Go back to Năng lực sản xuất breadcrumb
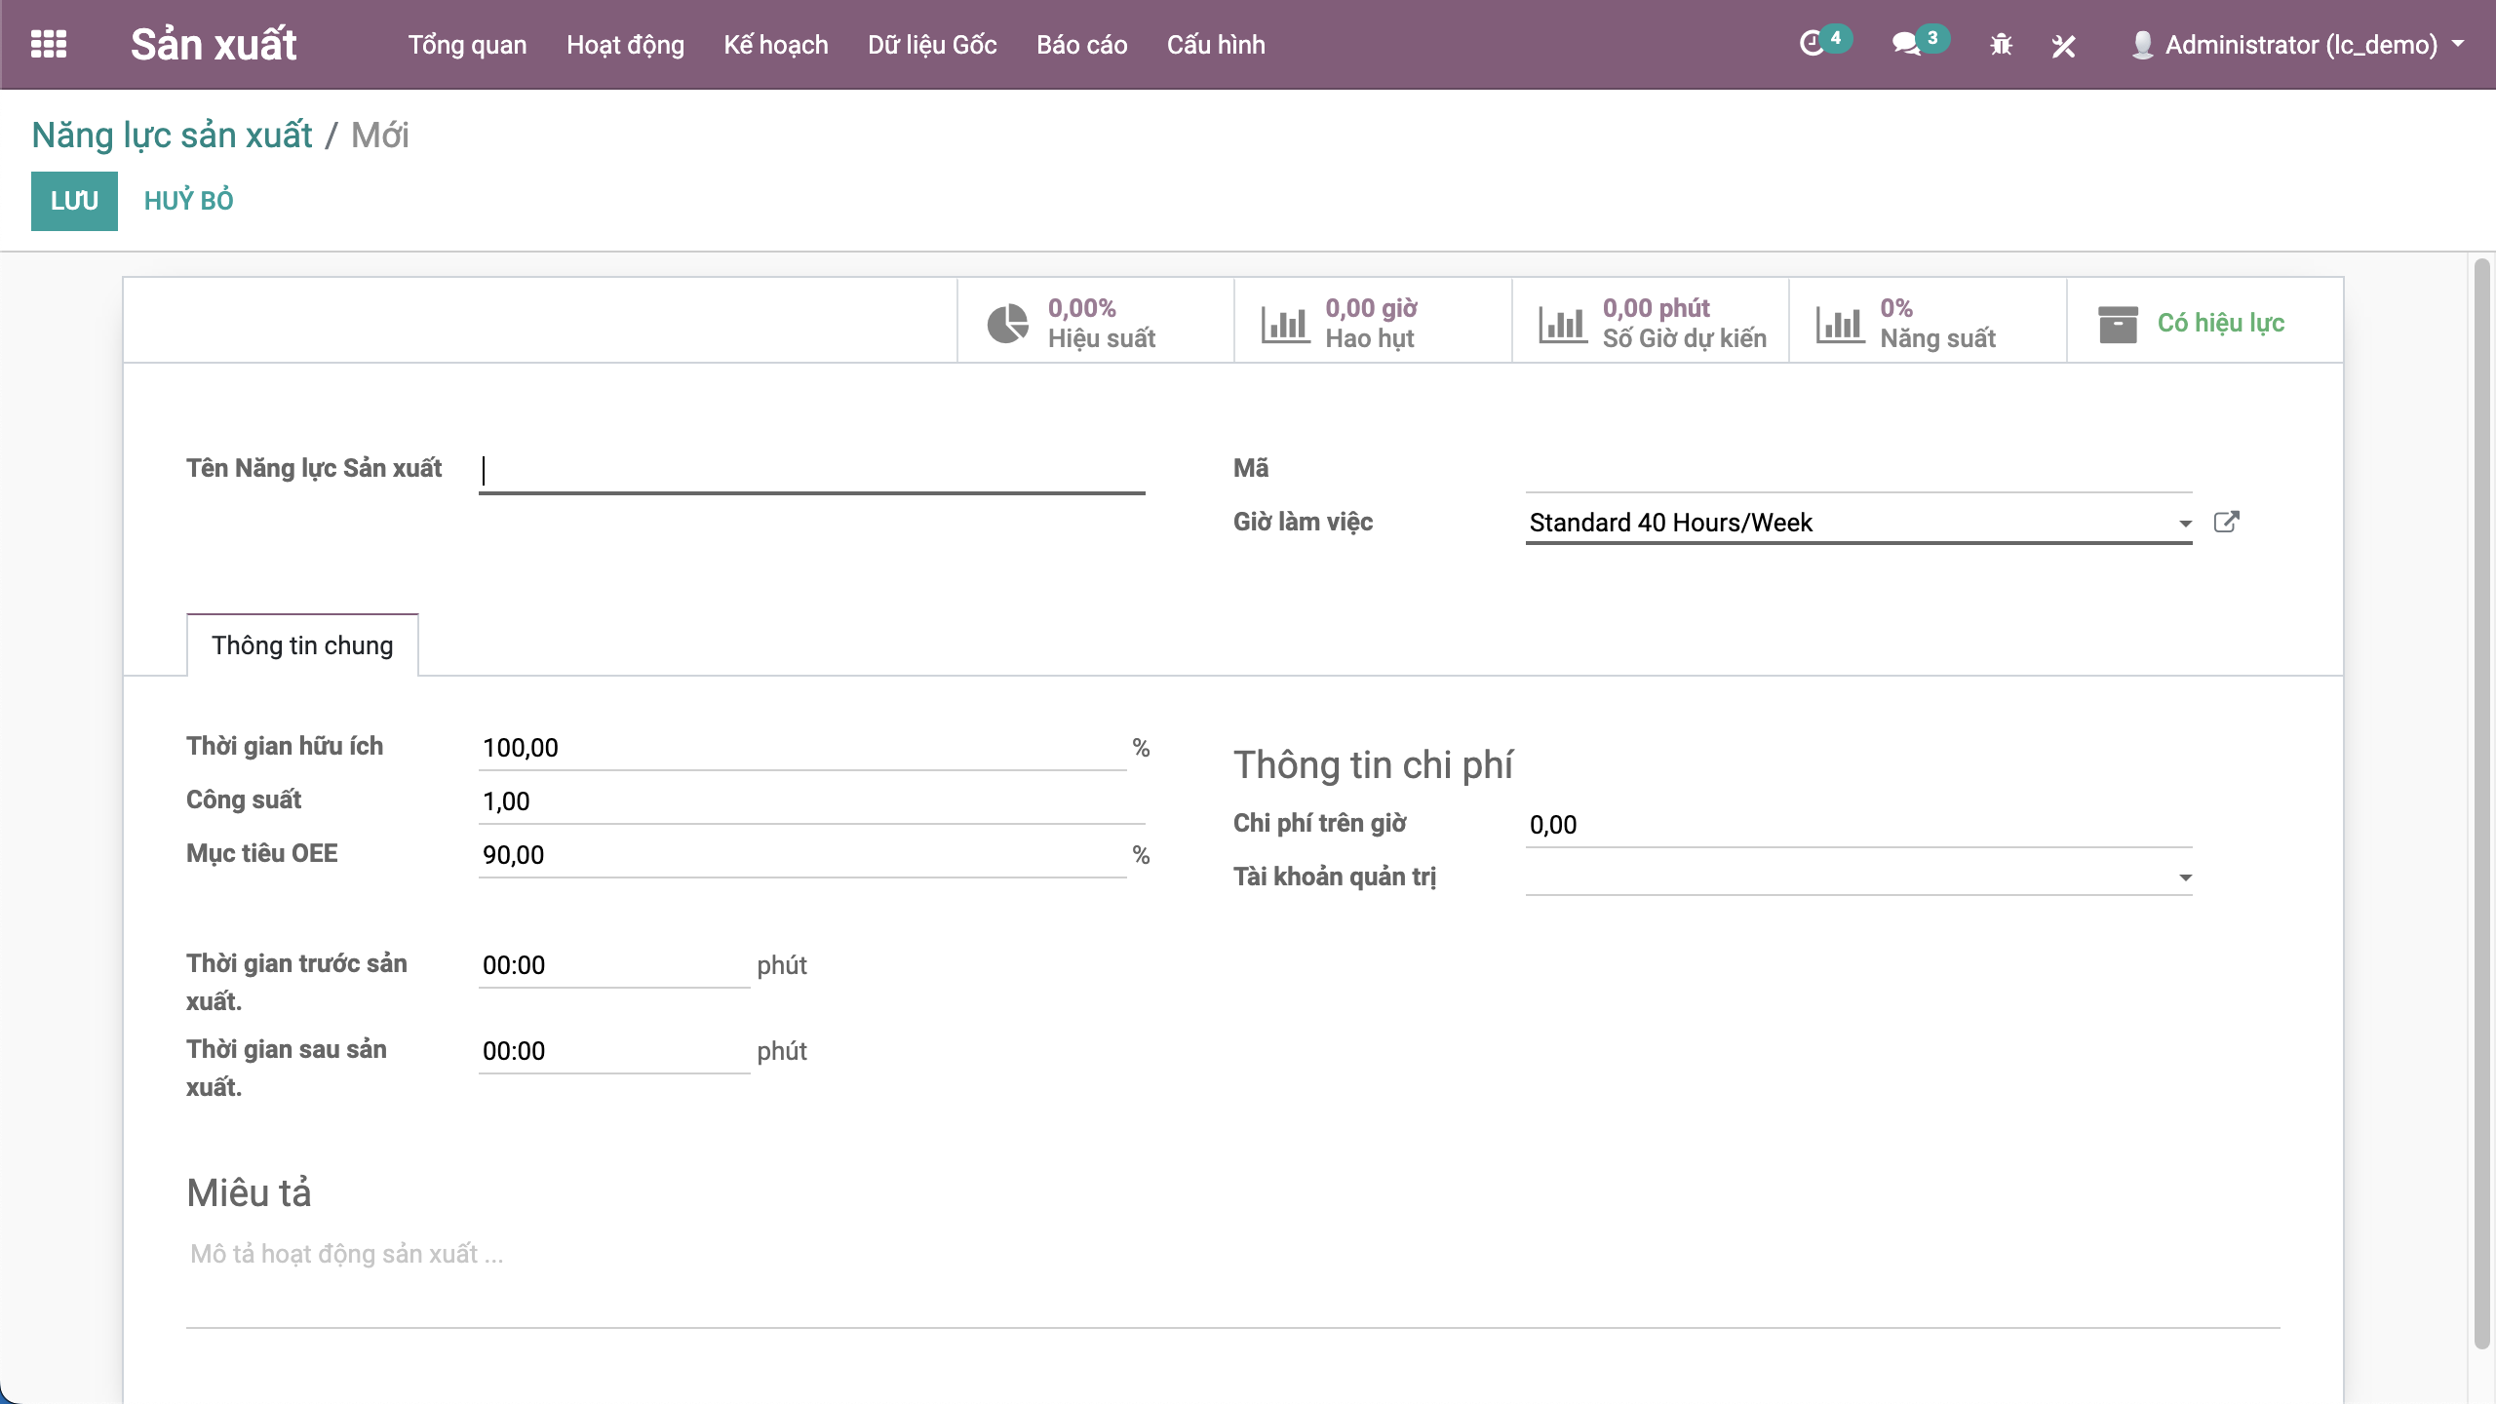 tap(172, 136)
